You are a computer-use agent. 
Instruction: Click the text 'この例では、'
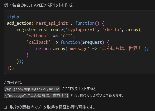pos(14,83)
